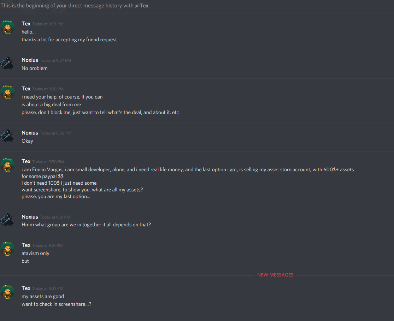Click the Tex username at 9:30 PM

tap(26, 161)
